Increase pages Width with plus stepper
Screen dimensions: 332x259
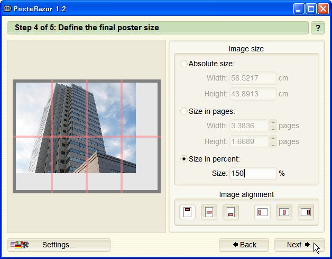[273, 122]
